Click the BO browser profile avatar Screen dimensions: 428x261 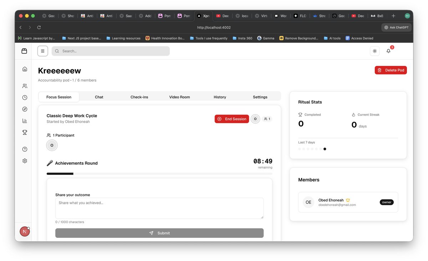click(407, 16)
